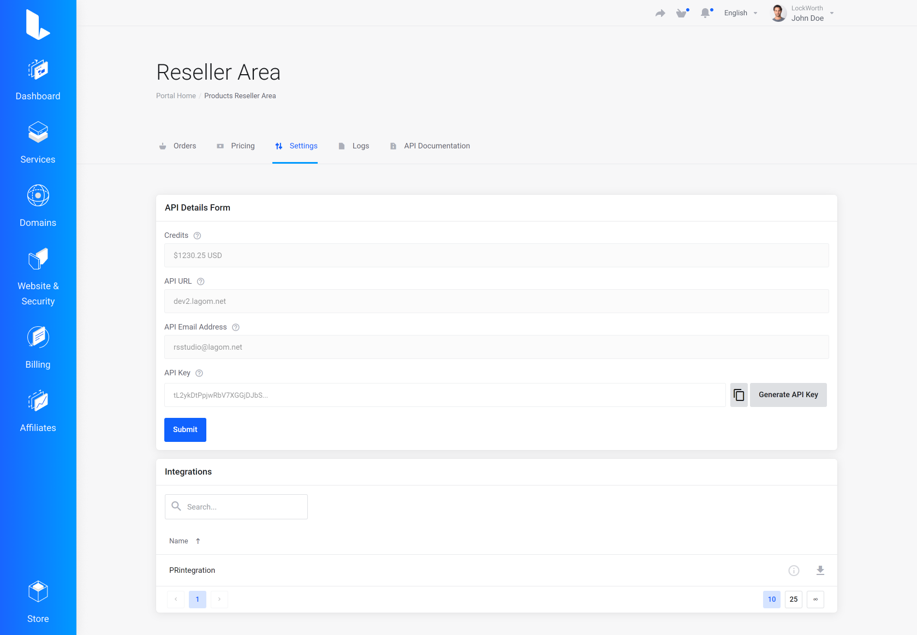Select the PRintegration row name

[192, 571]
